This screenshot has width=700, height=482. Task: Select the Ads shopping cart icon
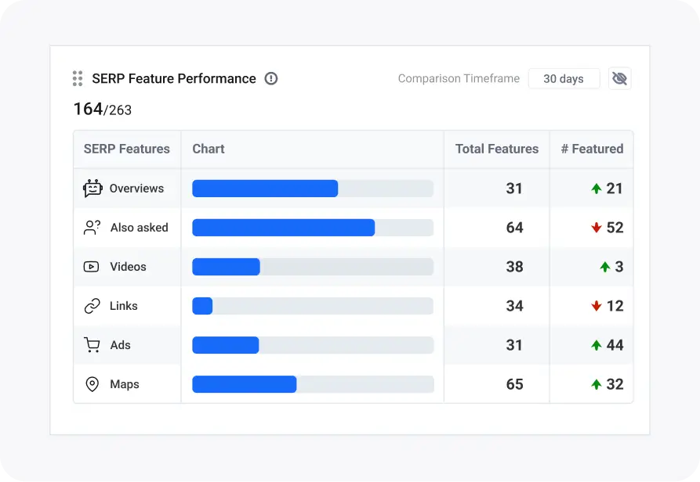click(92, 344)
